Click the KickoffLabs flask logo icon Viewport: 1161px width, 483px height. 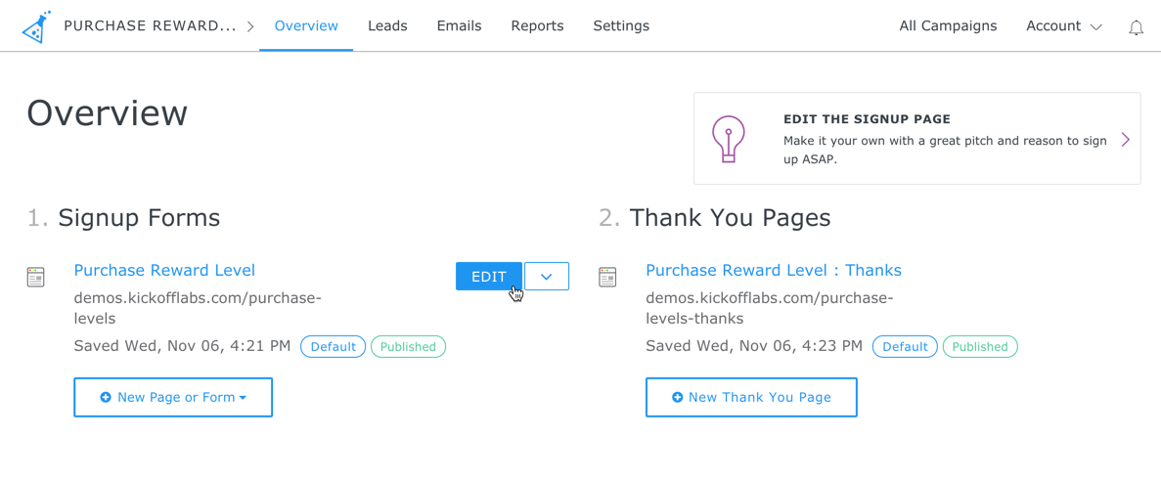tap(36, 27)
